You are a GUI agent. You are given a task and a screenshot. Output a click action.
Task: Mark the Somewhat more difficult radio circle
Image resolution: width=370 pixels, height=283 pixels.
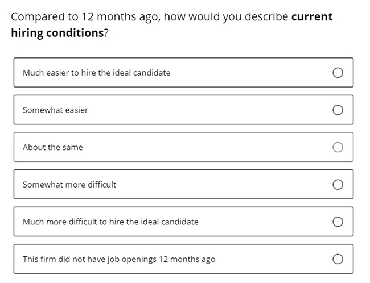(338, 185)
